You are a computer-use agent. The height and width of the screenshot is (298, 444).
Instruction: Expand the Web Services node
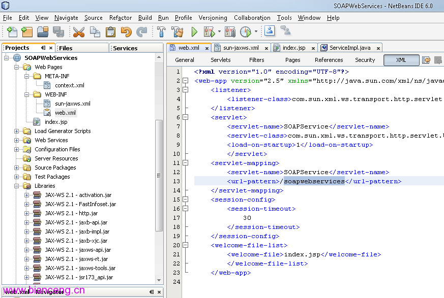17,140
